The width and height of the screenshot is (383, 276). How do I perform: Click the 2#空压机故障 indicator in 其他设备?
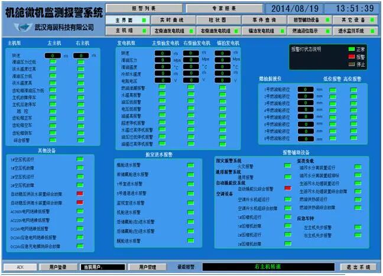click(80, 185)
